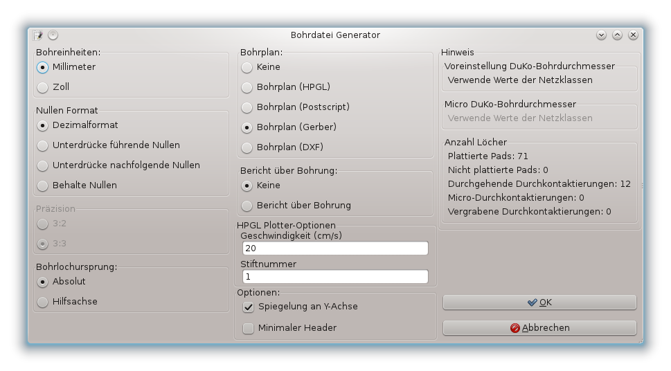
Task: Click the round pin button in title bar
Action: 53,35
